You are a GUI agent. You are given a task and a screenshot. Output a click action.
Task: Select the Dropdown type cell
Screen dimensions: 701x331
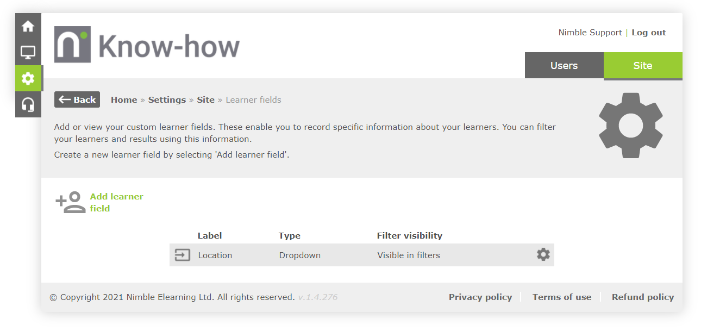pos(300,255)
